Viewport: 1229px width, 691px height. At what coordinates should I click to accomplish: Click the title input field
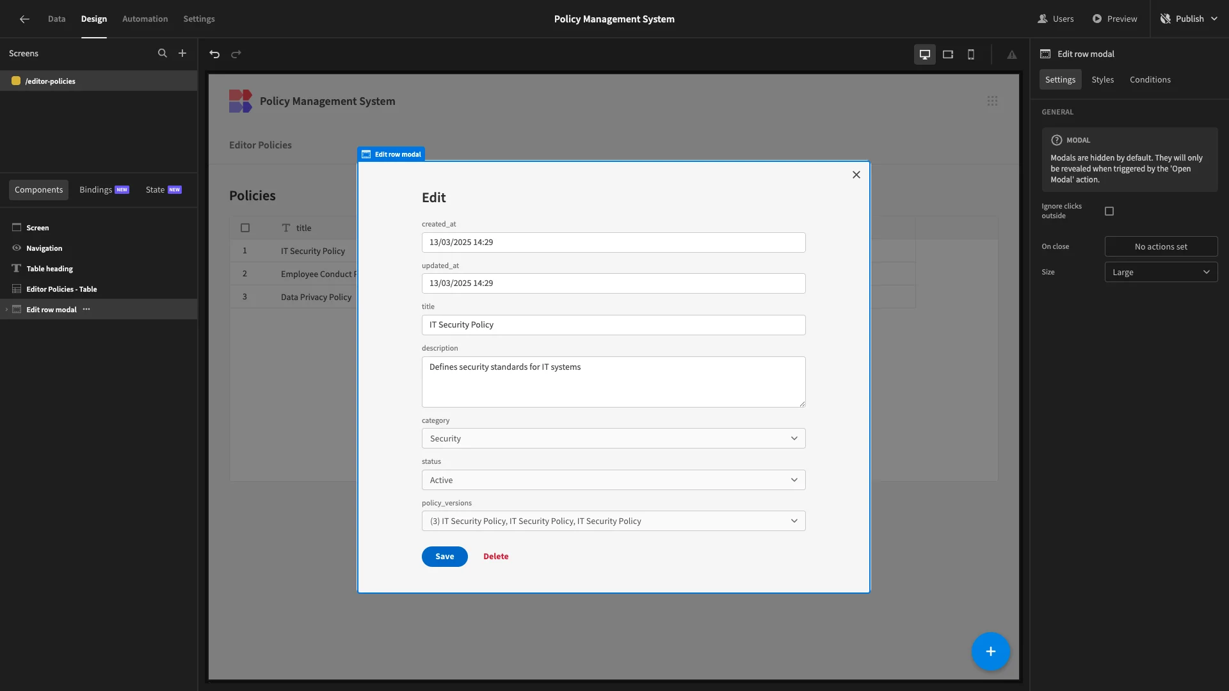tap(613, 325)
